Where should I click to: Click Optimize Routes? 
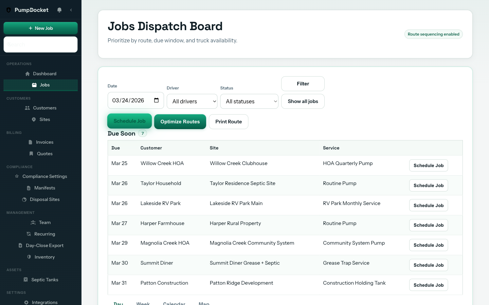tap(180, 121)
